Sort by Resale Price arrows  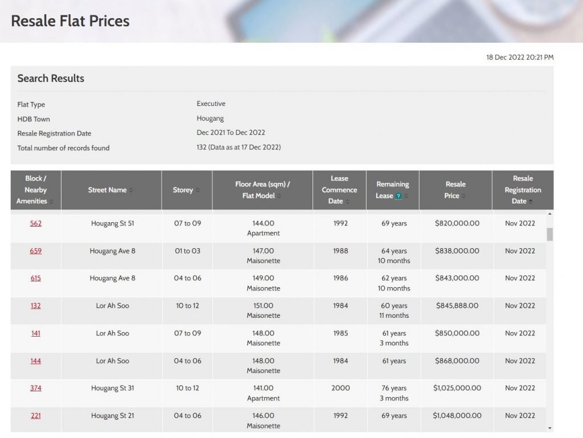(463, 196)
